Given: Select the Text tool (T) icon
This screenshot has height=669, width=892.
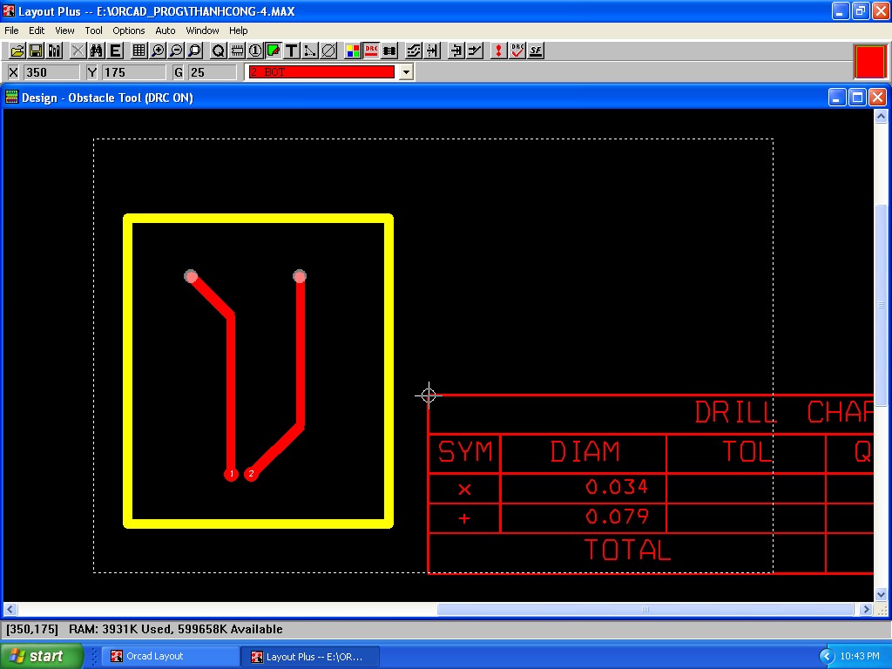Looking at the screenshot, I should [x=292, y=51].
